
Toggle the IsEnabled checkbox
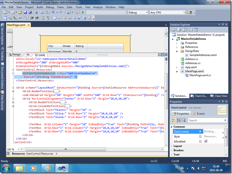coord(206,141)
